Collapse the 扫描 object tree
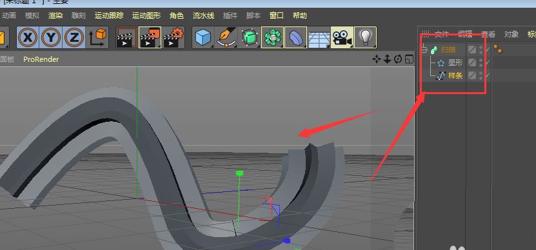The height and width of the screenshot is (250, 536). (424, 50)
